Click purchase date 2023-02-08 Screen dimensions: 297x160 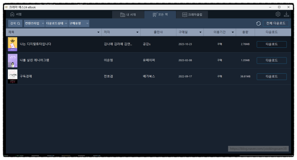point(185,60)
